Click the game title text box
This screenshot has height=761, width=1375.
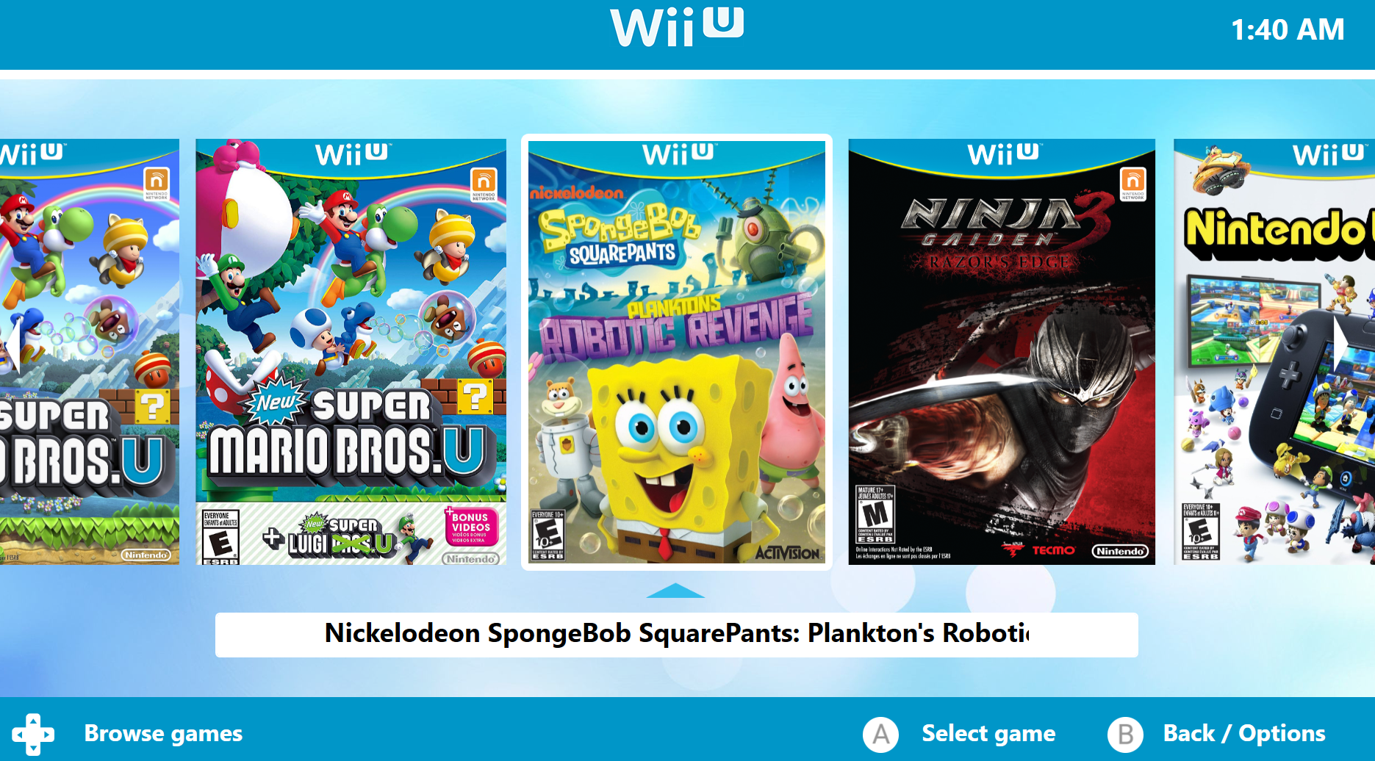[x=677, y=635]
